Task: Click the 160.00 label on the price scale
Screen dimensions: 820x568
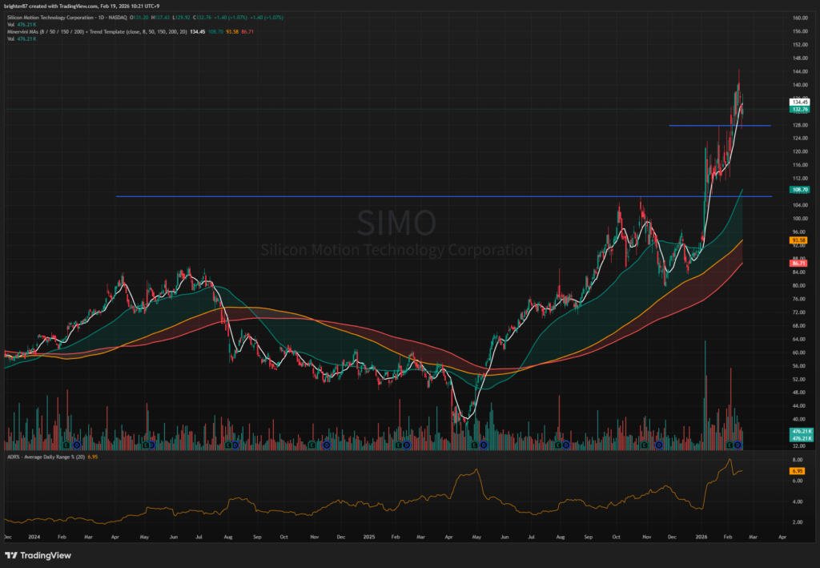Action: click(798, 18)
